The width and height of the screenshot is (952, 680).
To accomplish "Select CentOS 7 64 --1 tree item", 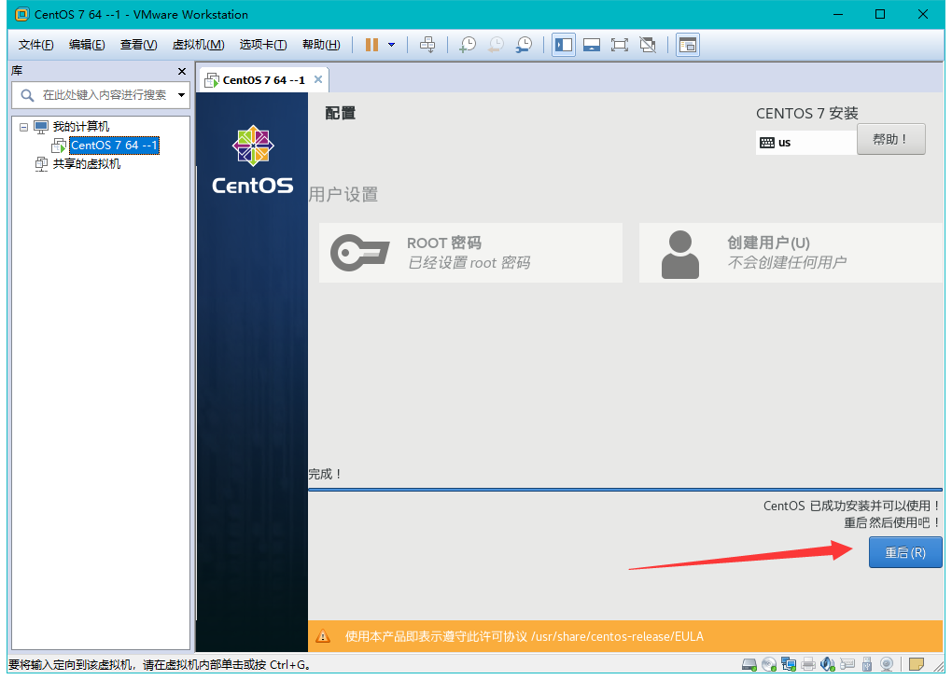I will pos(114,146).
